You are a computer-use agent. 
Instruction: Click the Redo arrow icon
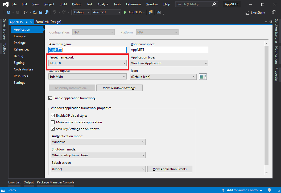point(64,12)
